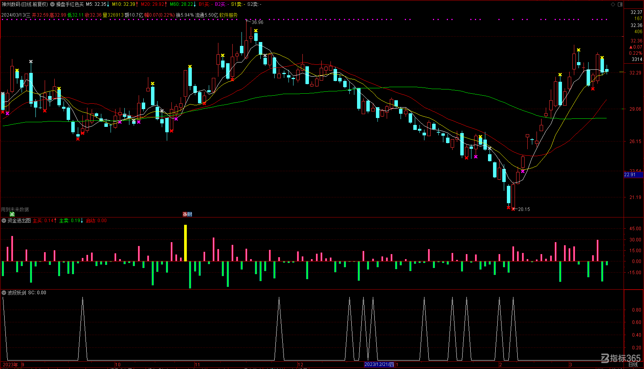Click the 启动: 0.00 value label

coord(96,221)
